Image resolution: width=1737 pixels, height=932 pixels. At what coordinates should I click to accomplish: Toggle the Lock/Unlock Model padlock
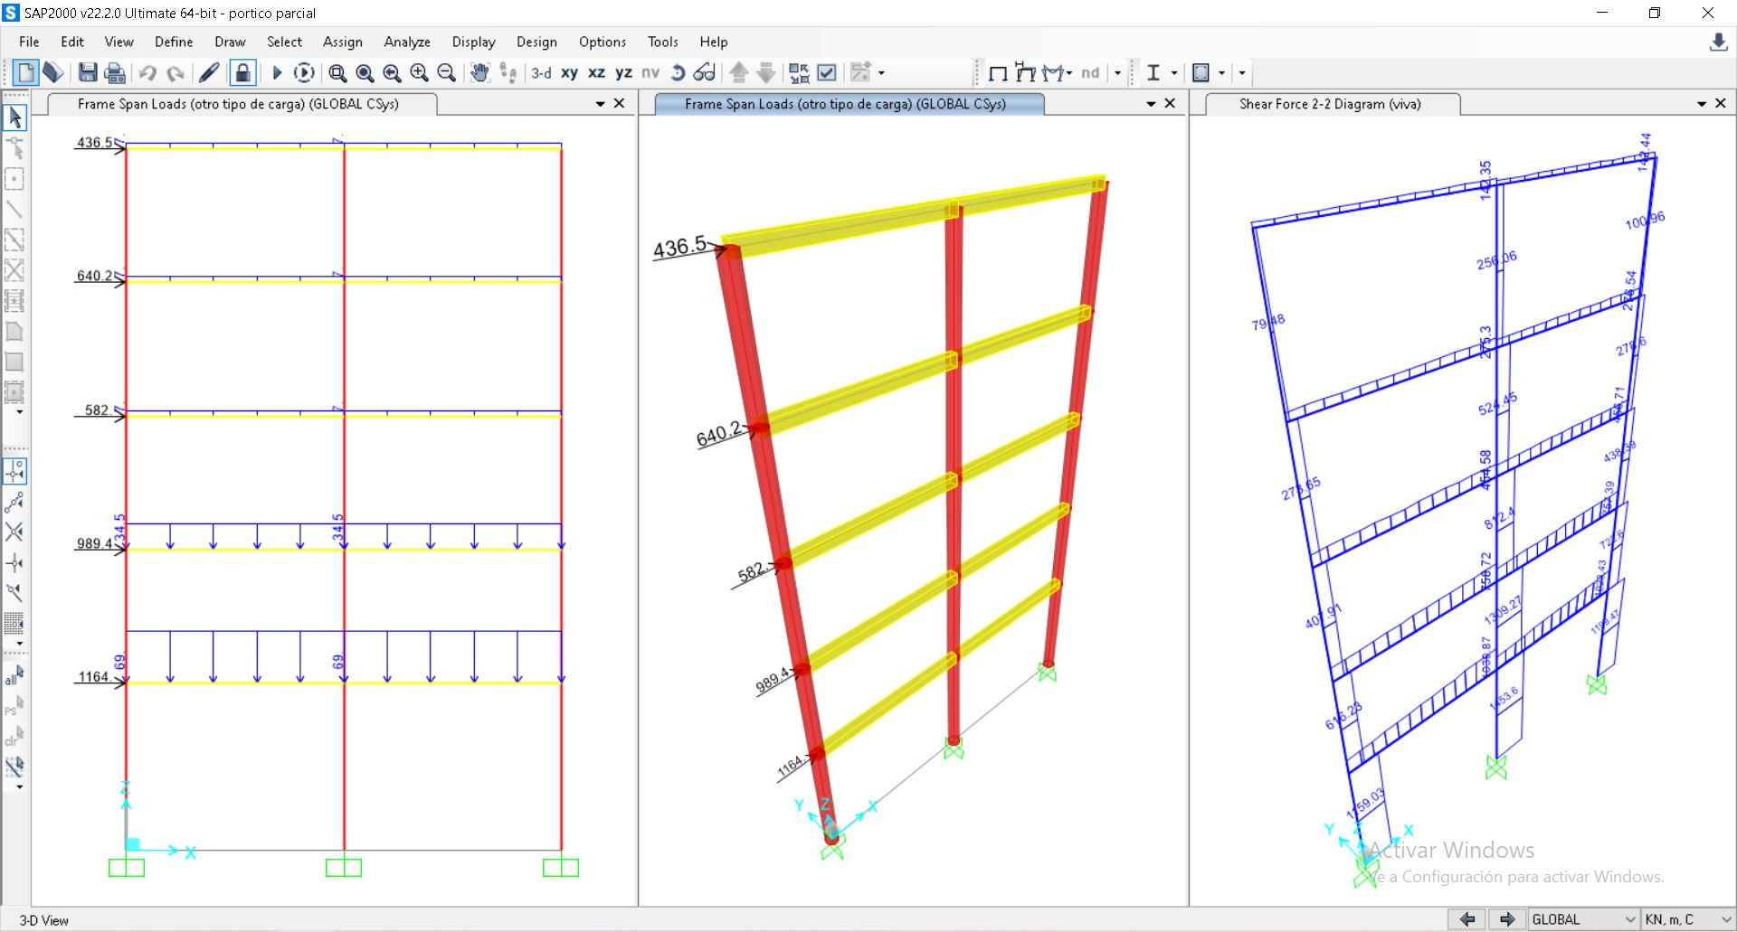(242, 72)
